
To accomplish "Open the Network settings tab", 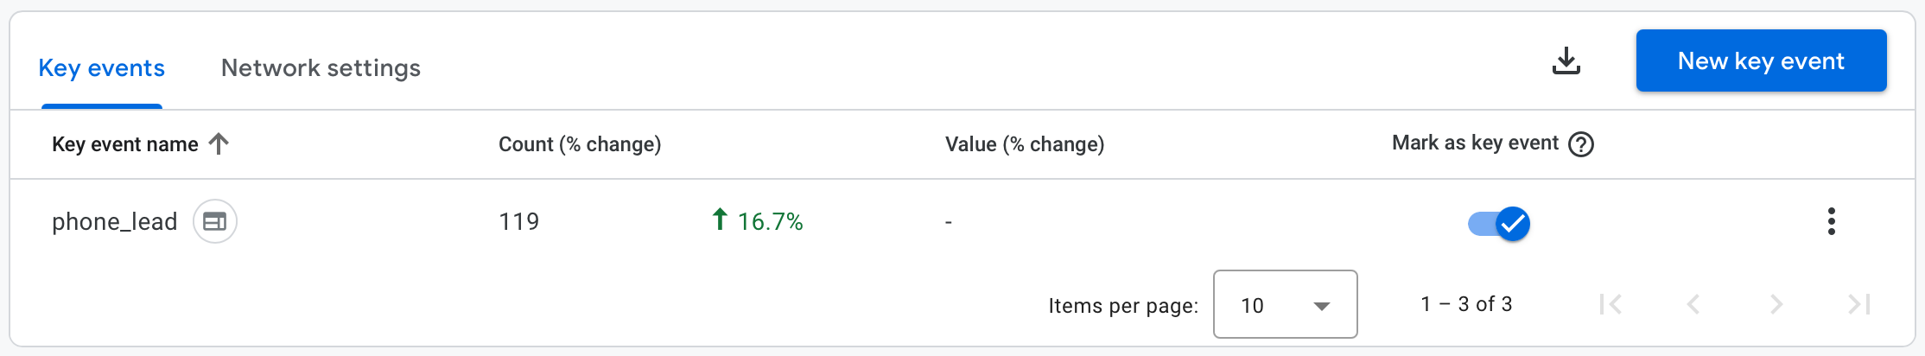I will click(x=321, y=68).
